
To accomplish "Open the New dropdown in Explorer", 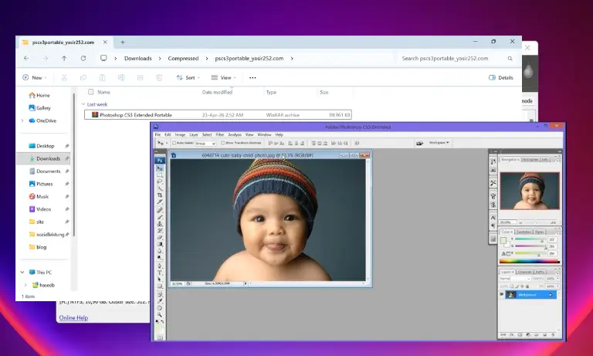I will point(35,77).
